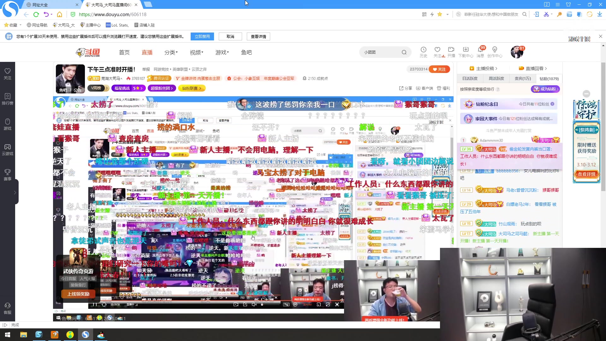Toggle the lightning speed mode icon
The image size is (606, 341).
click(x=432, y=15)
